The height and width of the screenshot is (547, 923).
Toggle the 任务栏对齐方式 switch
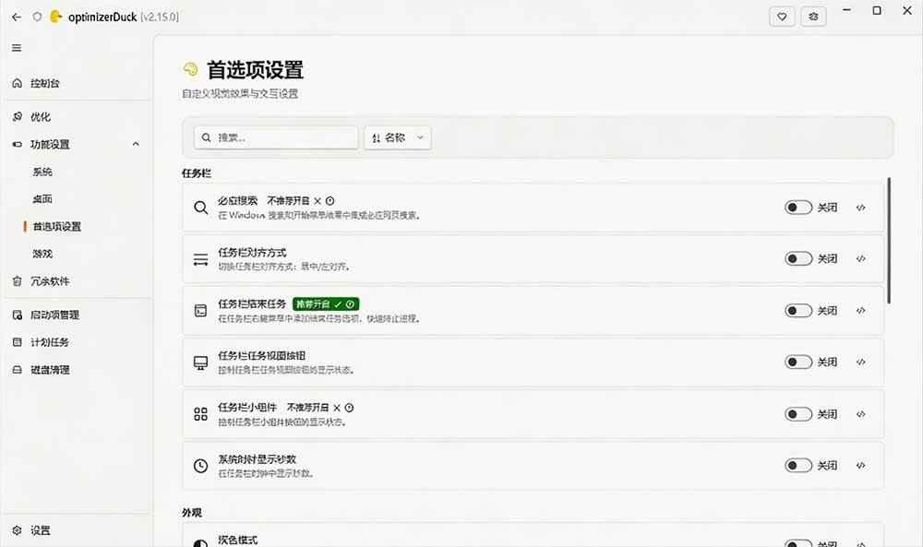pyautogui.click(x=798, y=259)
